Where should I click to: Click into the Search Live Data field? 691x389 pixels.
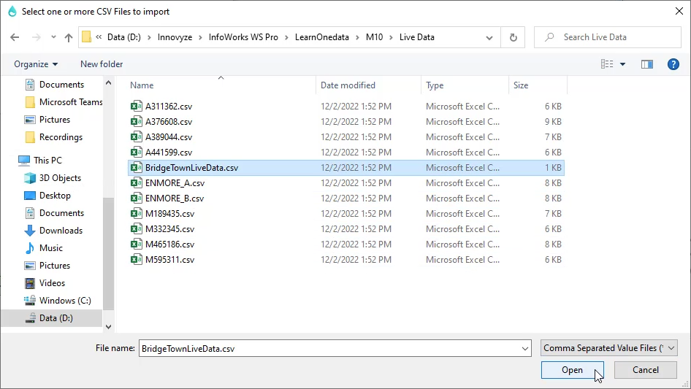tap(607, 37)
